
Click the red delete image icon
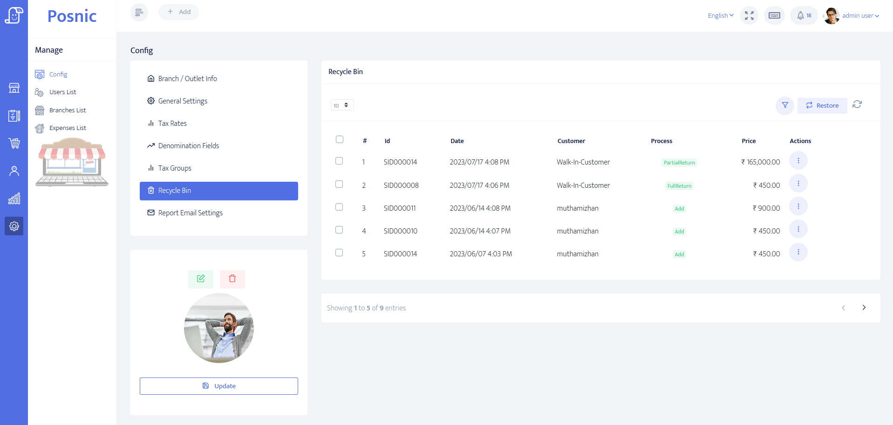click(232, 279)
